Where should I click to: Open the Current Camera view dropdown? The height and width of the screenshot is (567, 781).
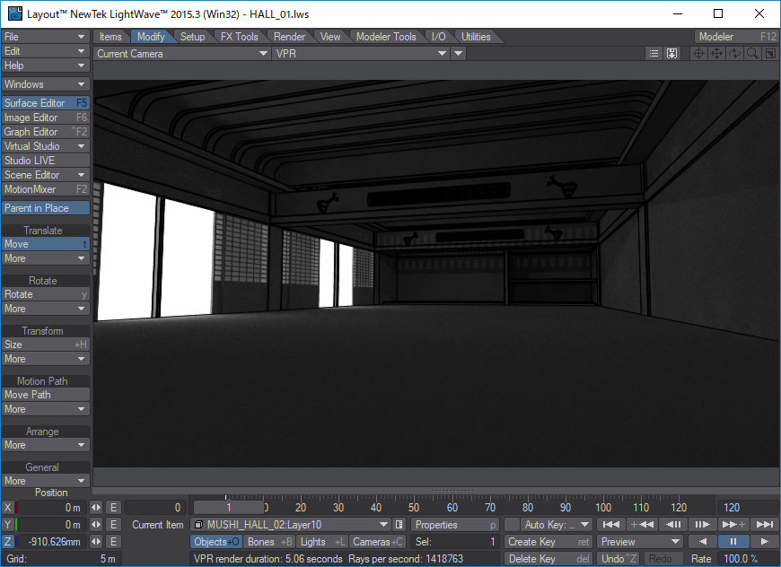[182, 53]
